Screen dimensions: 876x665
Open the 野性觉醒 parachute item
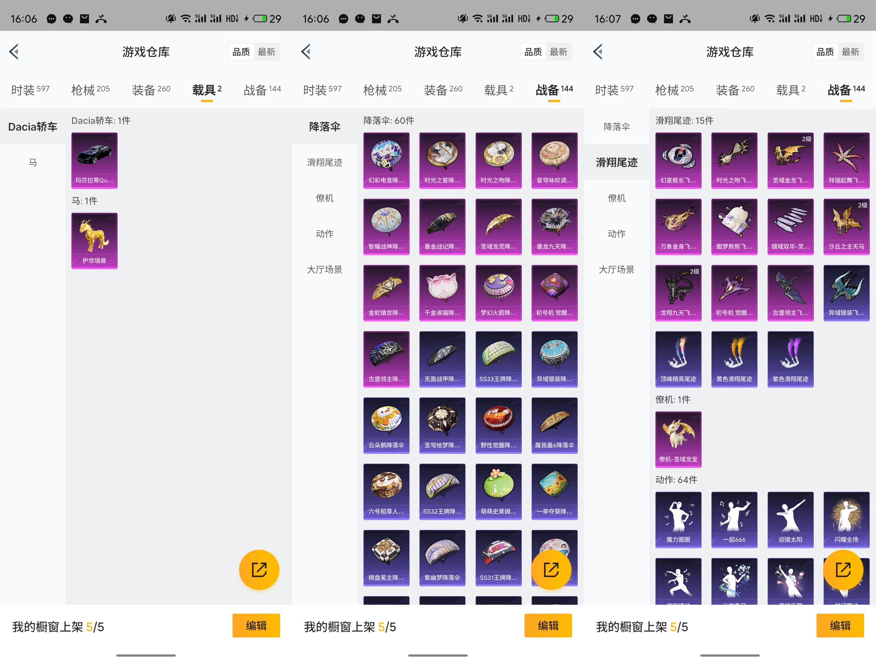click(498, 425)
